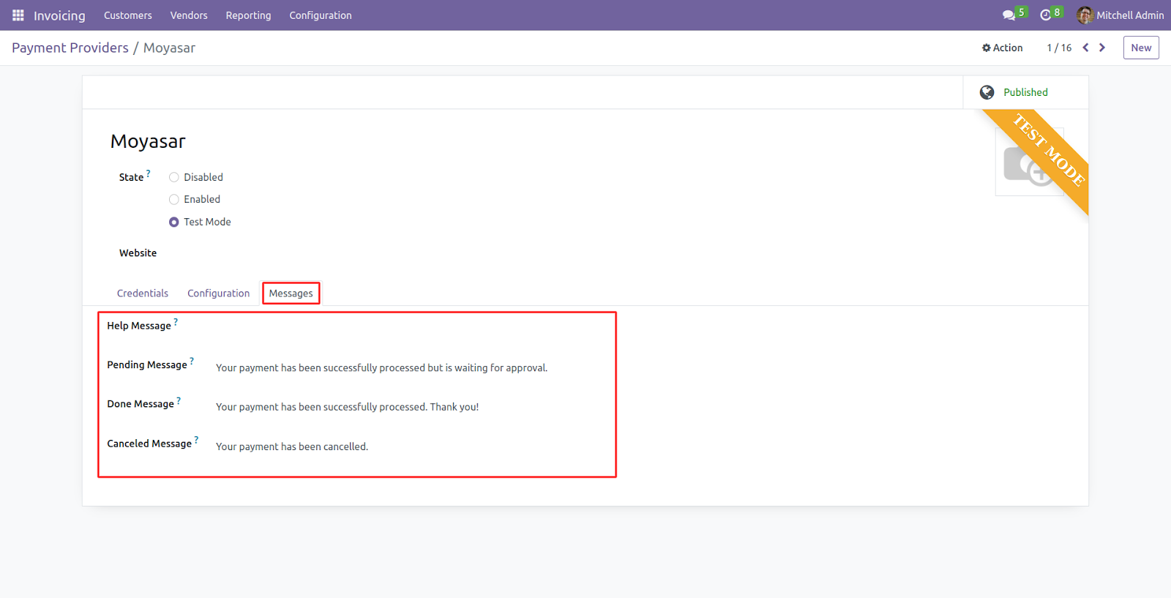Open the conversations chat icon

1009,15
